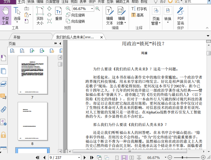The height and width of the screenshot is (160, 211).
Task: Select the Hand tool (手型工具)
Action: click(x=5, y=16)
